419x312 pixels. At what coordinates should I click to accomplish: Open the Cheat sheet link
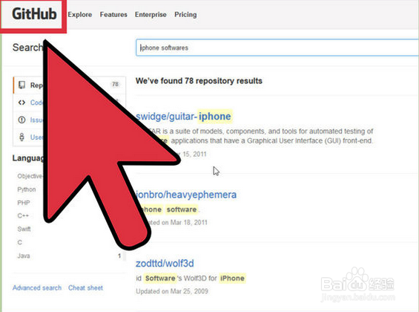[x=85, y=288]
